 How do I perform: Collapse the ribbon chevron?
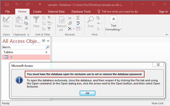[167, 34]
